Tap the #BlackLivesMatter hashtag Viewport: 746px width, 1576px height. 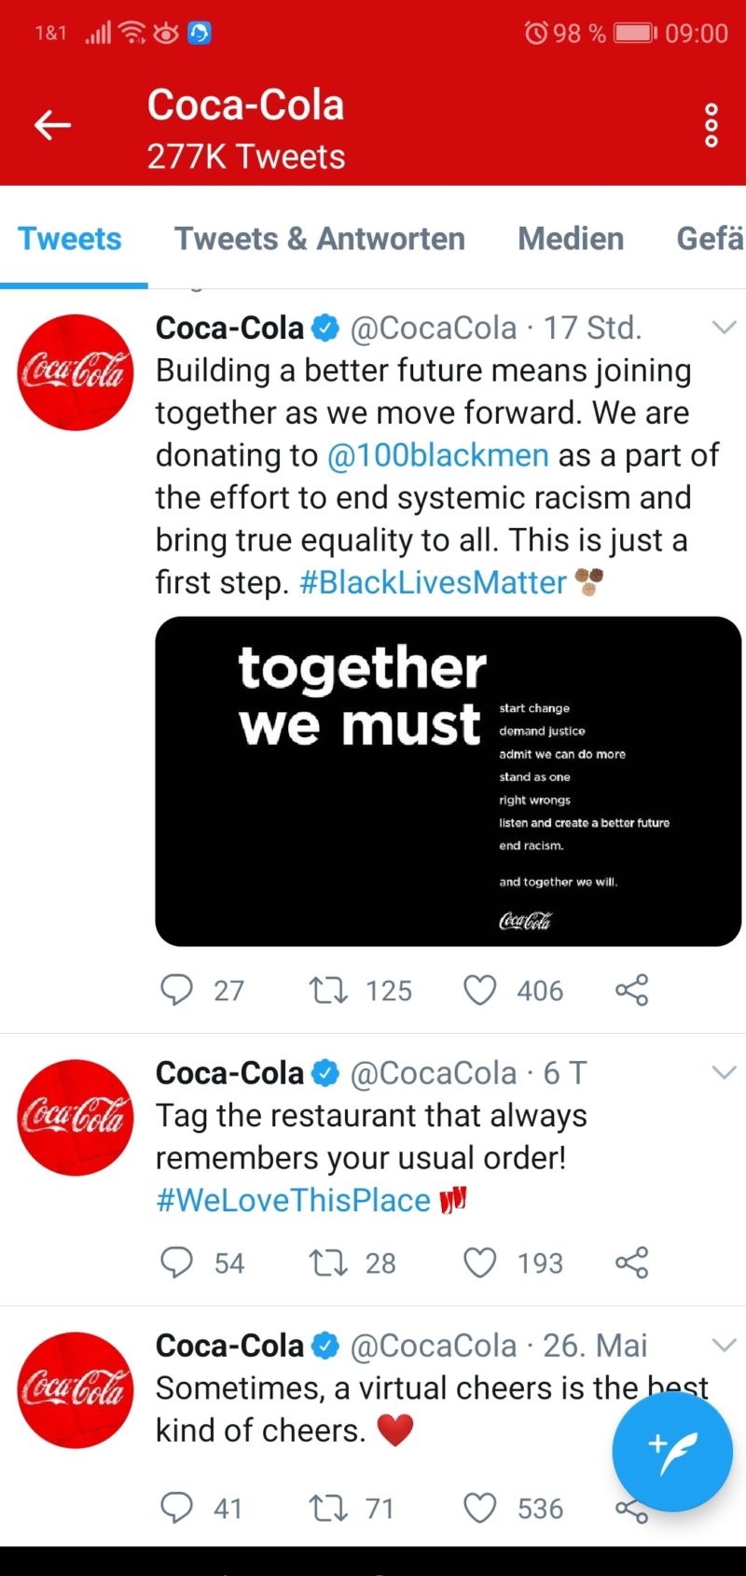coord(433,582)
